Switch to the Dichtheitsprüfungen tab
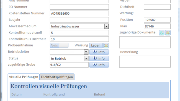Viewport: 180px width, 101px height. coord(57,77)
